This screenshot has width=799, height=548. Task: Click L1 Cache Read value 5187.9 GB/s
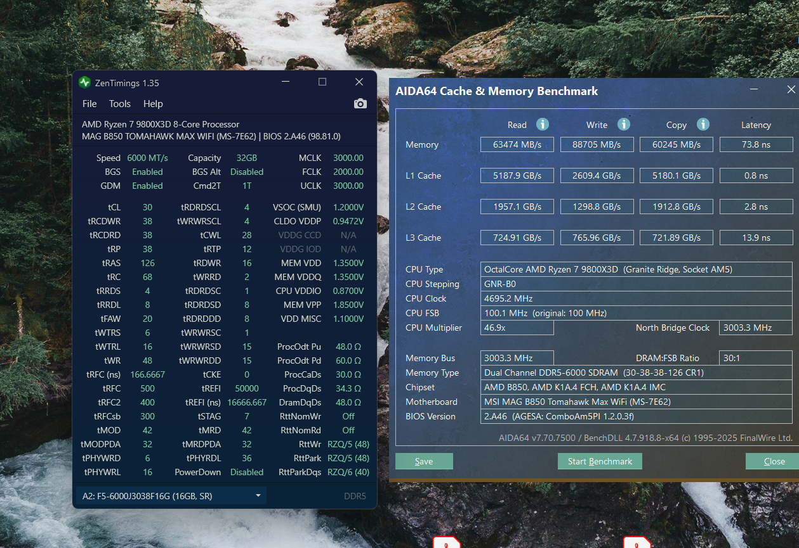click(517, 175)
